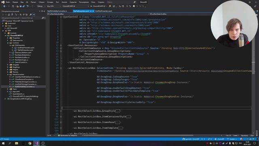
Task: Select IconPathToImageConverter.cs in the tree
Action: [x=25, y=84]
